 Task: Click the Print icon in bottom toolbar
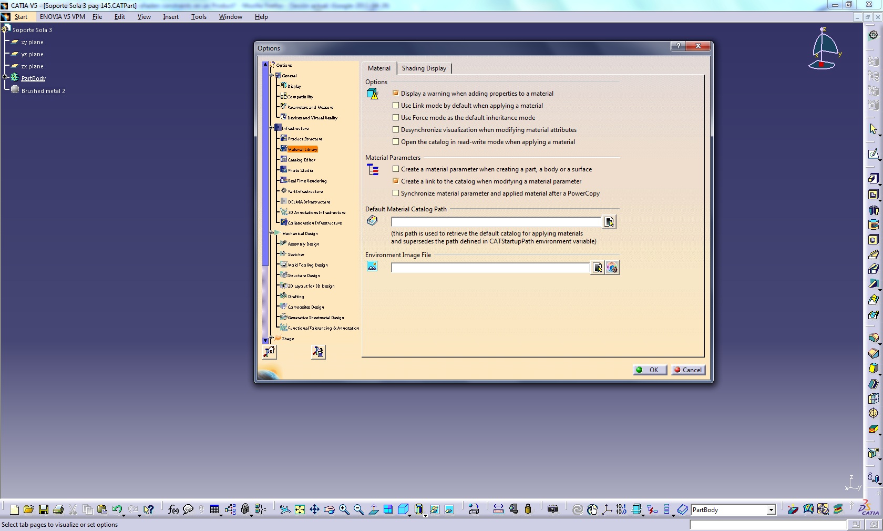(58, 509)
